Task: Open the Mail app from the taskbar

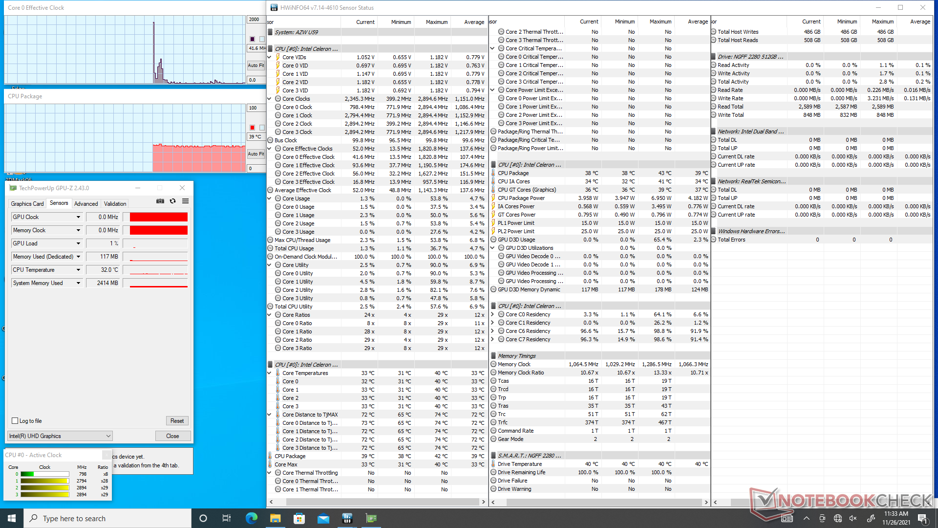Action: coord(323,518)
